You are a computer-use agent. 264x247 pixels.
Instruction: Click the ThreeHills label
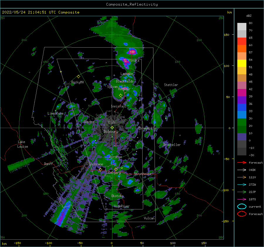(147, 128)
